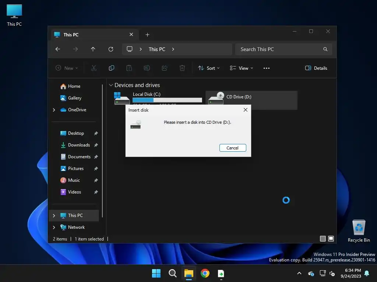Open Downloads in the sidebar

(79, 145)
